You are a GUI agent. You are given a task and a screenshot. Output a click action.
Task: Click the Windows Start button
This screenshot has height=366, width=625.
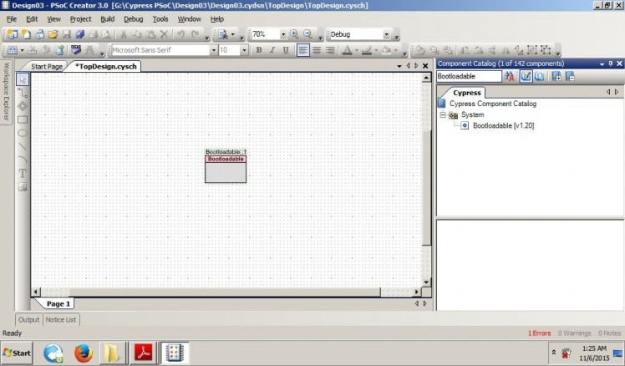17,353
